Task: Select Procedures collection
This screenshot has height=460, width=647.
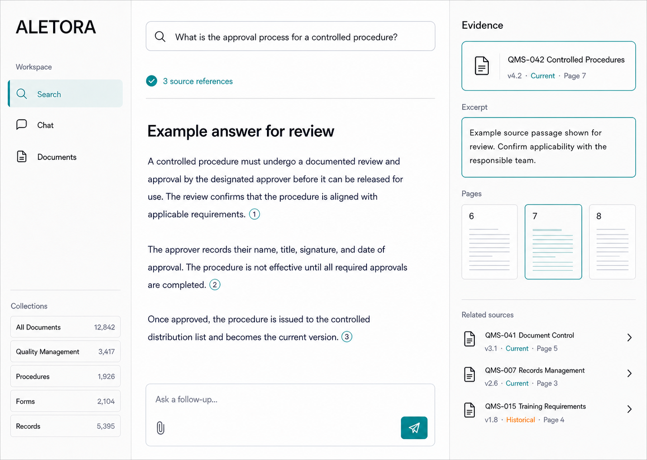Action: coord(65,376)
